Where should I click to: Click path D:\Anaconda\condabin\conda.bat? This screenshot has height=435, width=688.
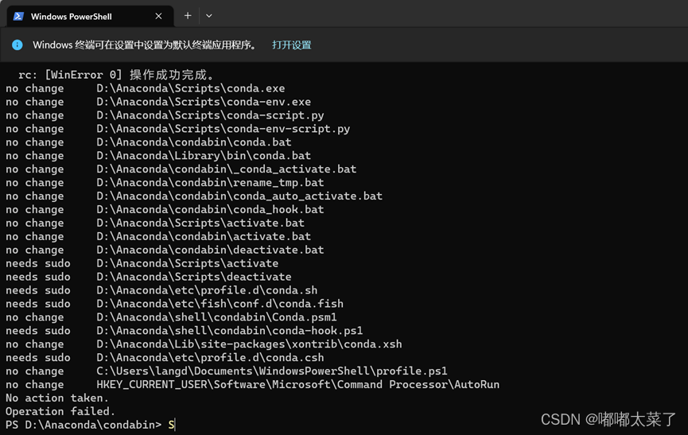point(194,142)
